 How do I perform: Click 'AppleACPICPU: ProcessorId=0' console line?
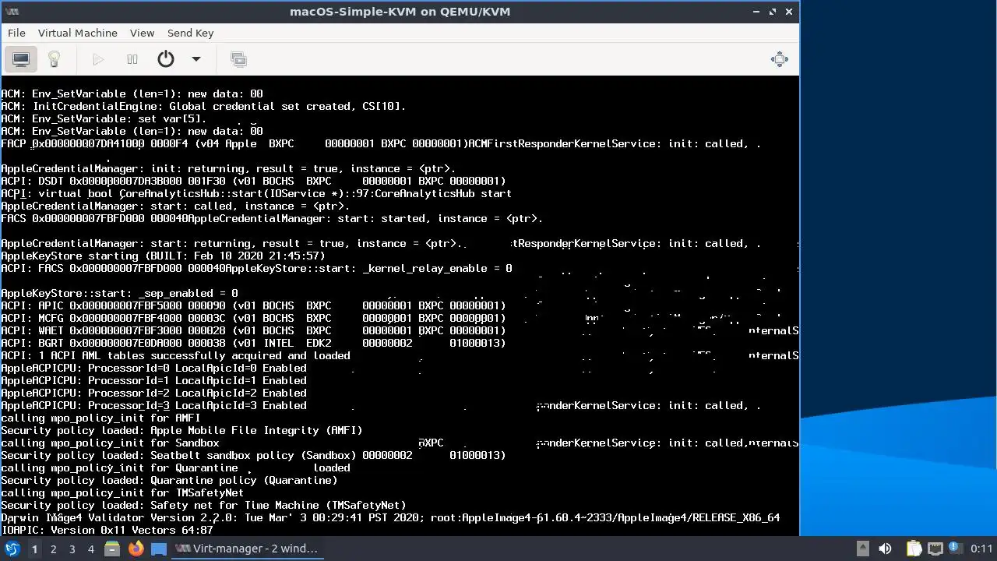click(153, 368)
